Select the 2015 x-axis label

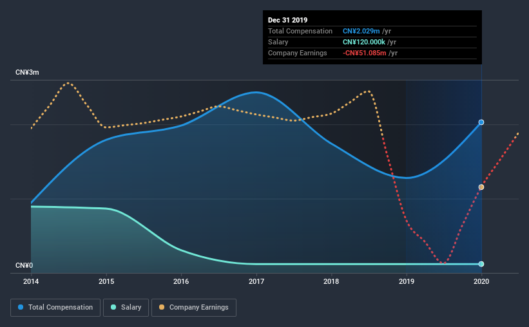coord(106,281)
